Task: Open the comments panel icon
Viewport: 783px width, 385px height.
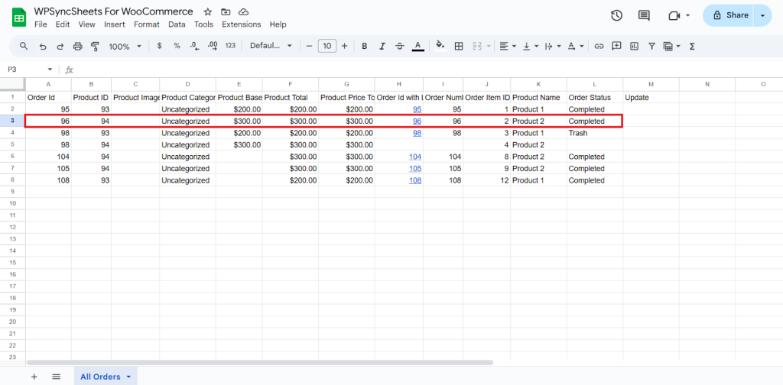Action: 644,15
